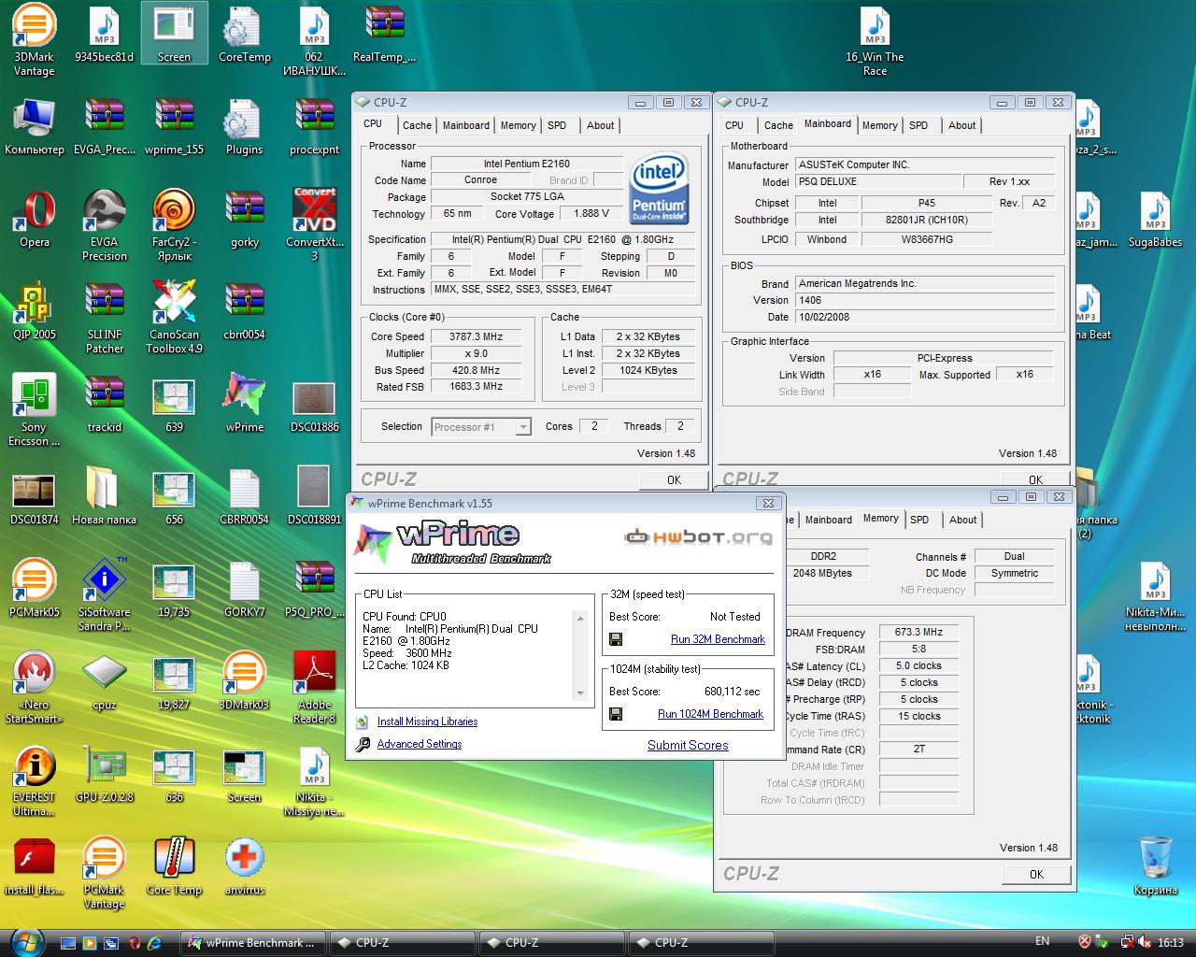Screen dimensions: 1196x957
Task: Click OK in the CPU tab CPU-Z window
Action: click(674, 479)
